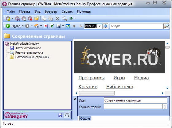
Task: Follow the Библиотека link
Action: coord(120,87)
